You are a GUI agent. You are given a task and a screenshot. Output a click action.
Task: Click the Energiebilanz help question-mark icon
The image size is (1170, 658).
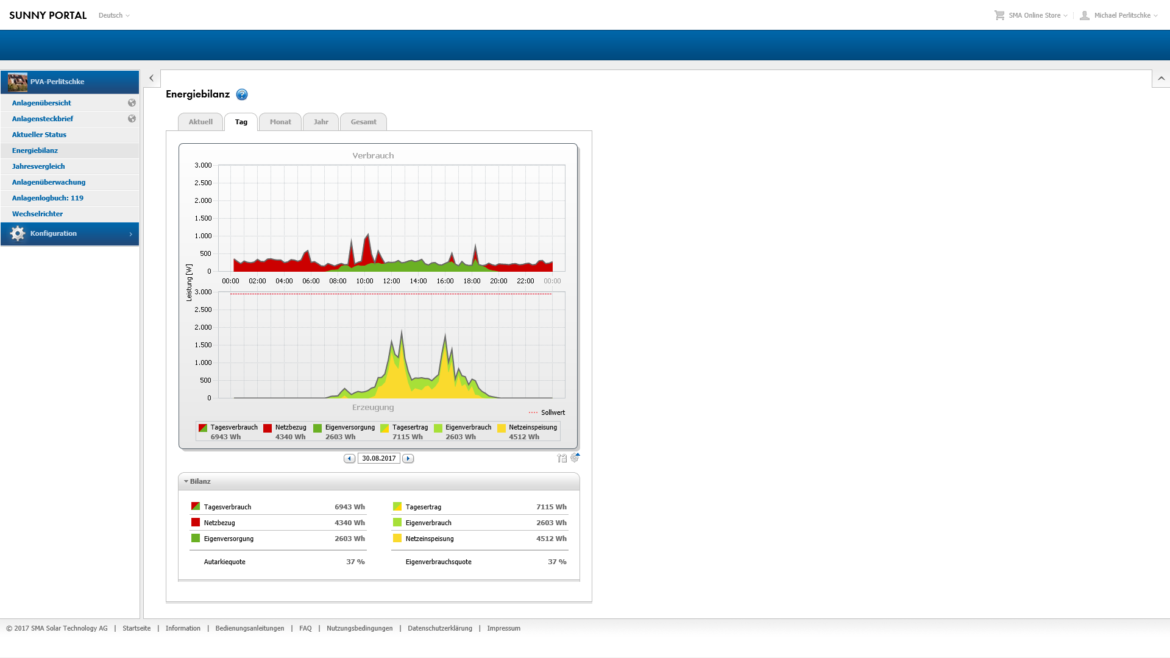point(242,94)
